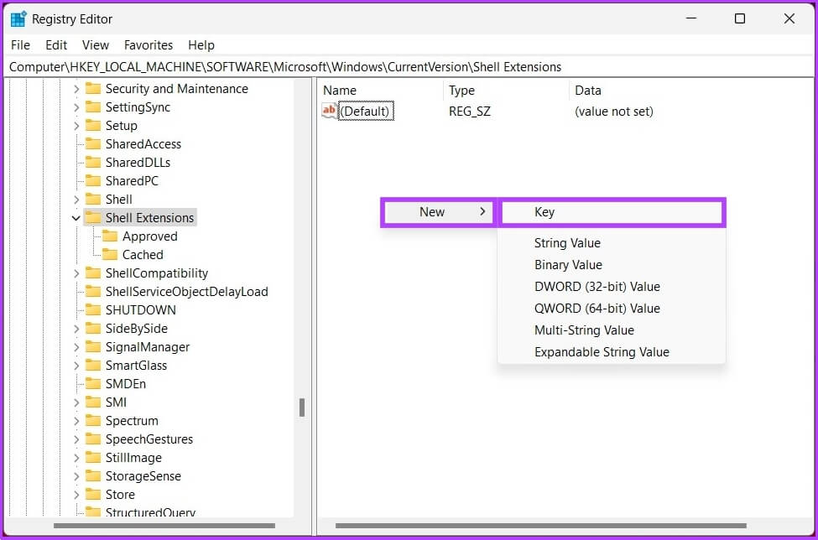818x540 pixels.
Task: Open the Help menu
Action: [201, 45]
